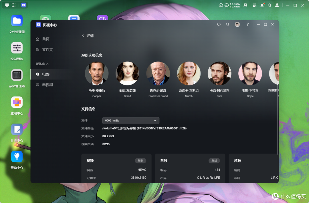This screenshot has height=203, width=309.
Task: Select actor 马修·麦康纳 (Cooper) portrait
Action: [x=97, y=73]
